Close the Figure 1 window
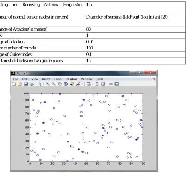The width and height of the screenshot is (186, 173). point(150,72)
